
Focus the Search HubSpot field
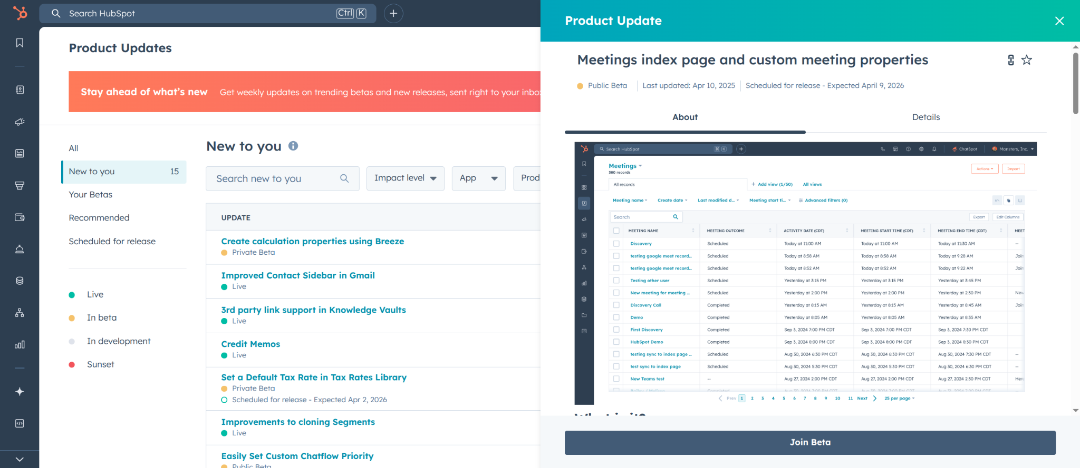tap(208, 13)
